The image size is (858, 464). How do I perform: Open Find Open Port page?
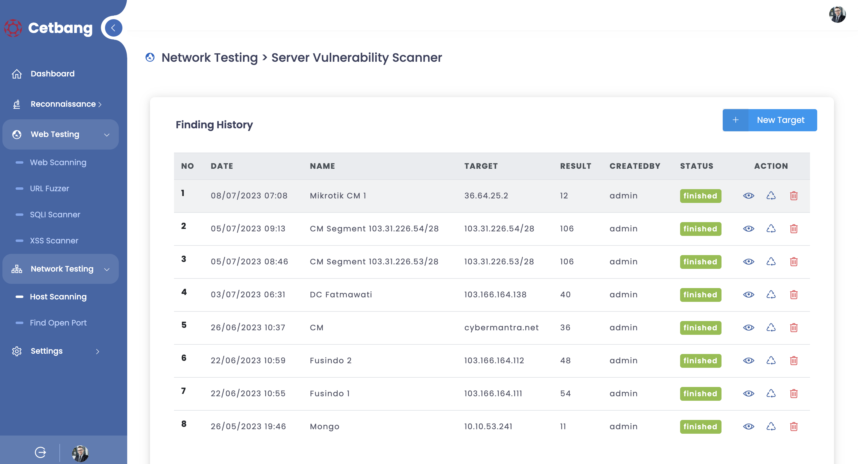(58, 323)
